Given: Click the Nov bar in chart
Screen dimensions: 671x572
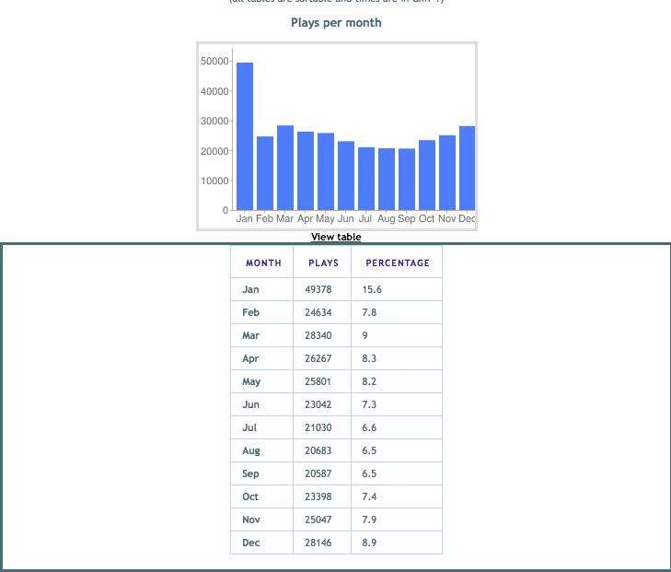Looking at the screenshot, I should tap(447, 172).
